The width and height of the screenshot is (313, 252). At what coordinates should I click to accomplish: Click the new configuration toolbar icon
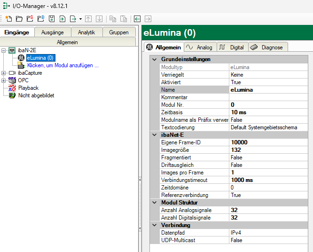coord(8,19)
